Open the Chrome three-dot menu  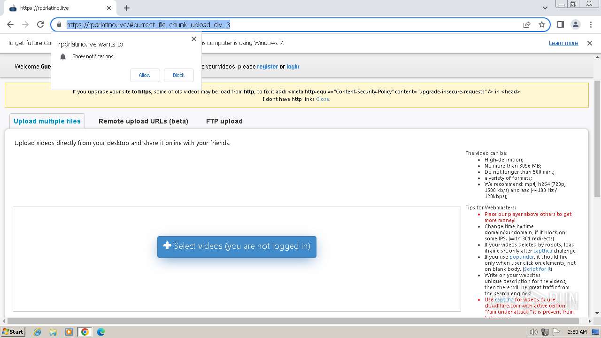click(590, 24)
